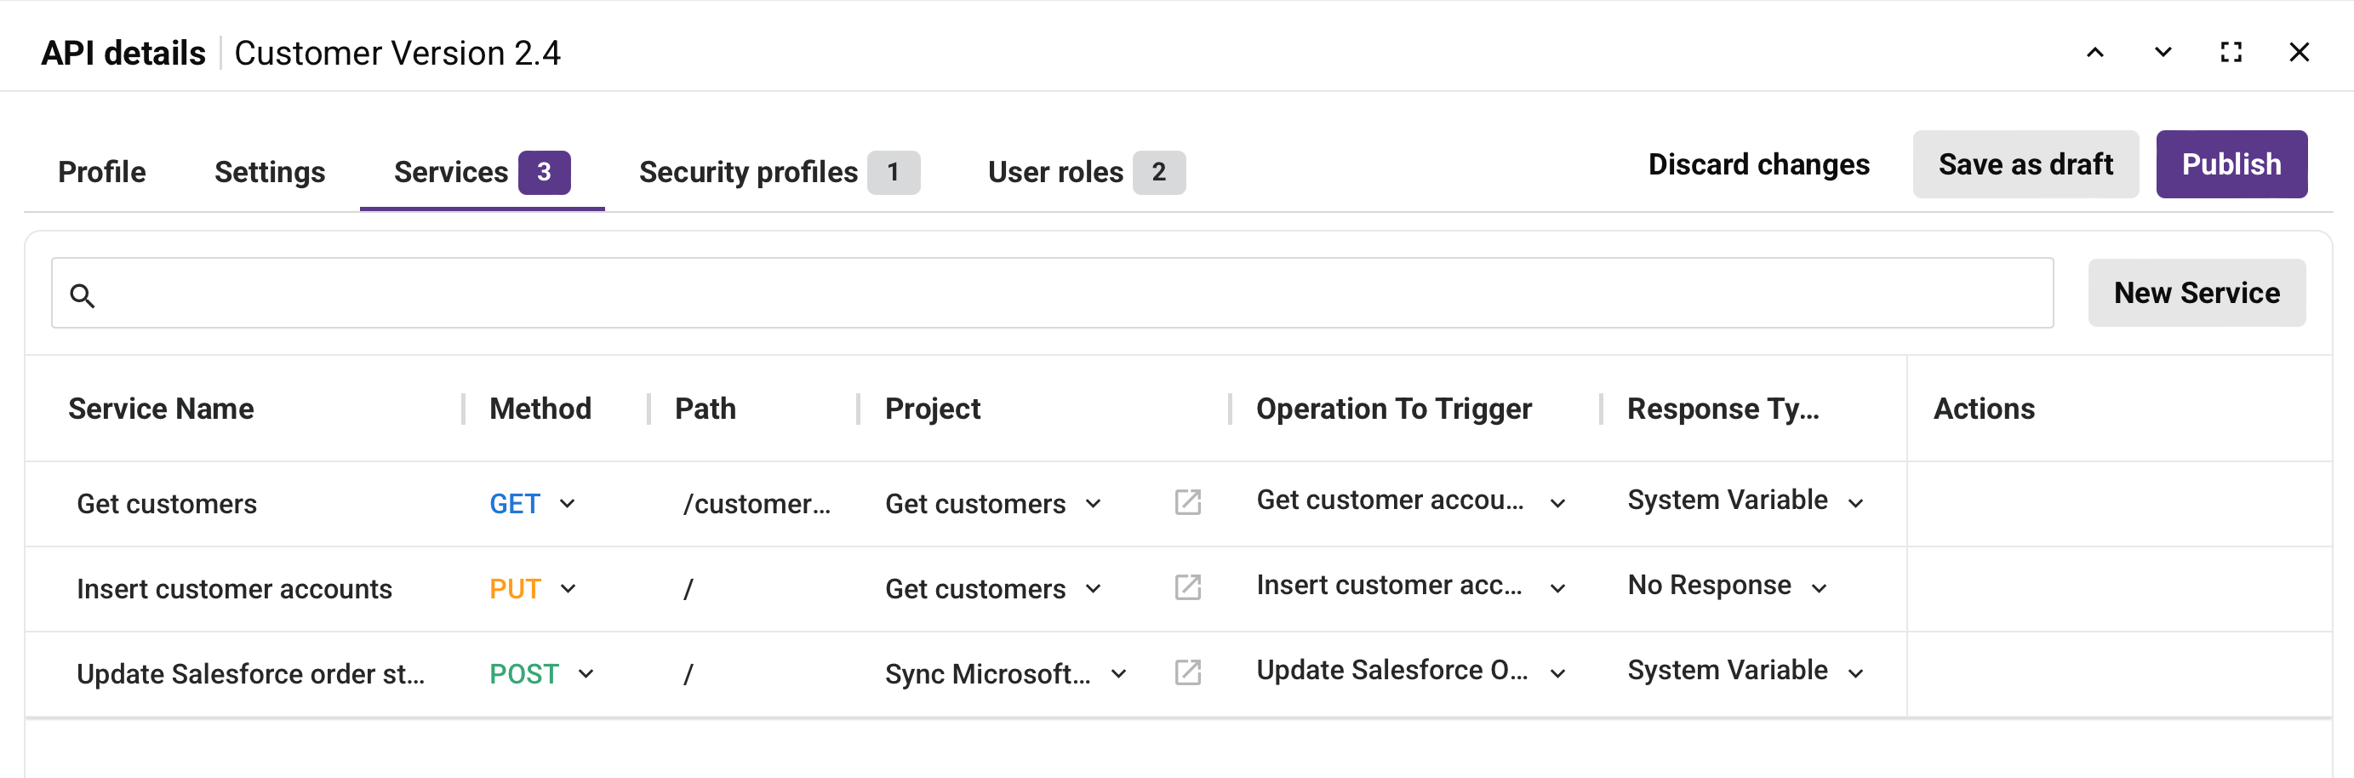Viewport: 2354px width, 778px height.
Task: Open GET method dropdown for Get customers
Action: point(569,503)
